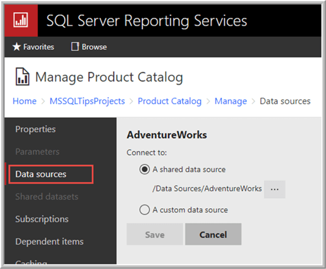Image resolution: width=326 pixels, height=269 pixels.
Task: Open Product Catalog breadcrumb link
Action: click(170, 101)
